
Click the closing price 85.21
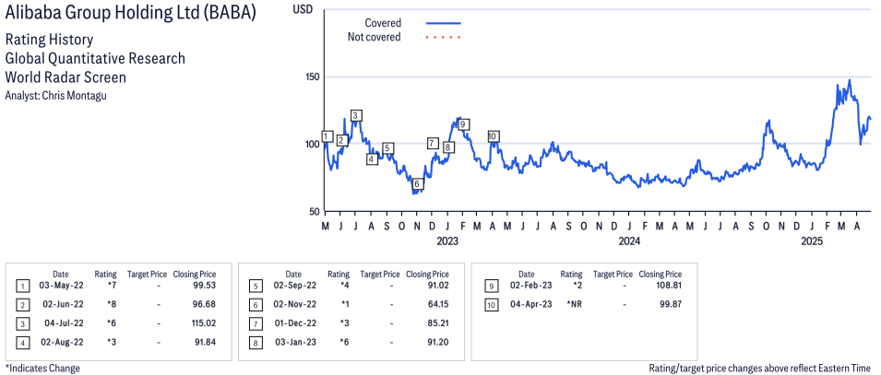click(x=437, y=323)
